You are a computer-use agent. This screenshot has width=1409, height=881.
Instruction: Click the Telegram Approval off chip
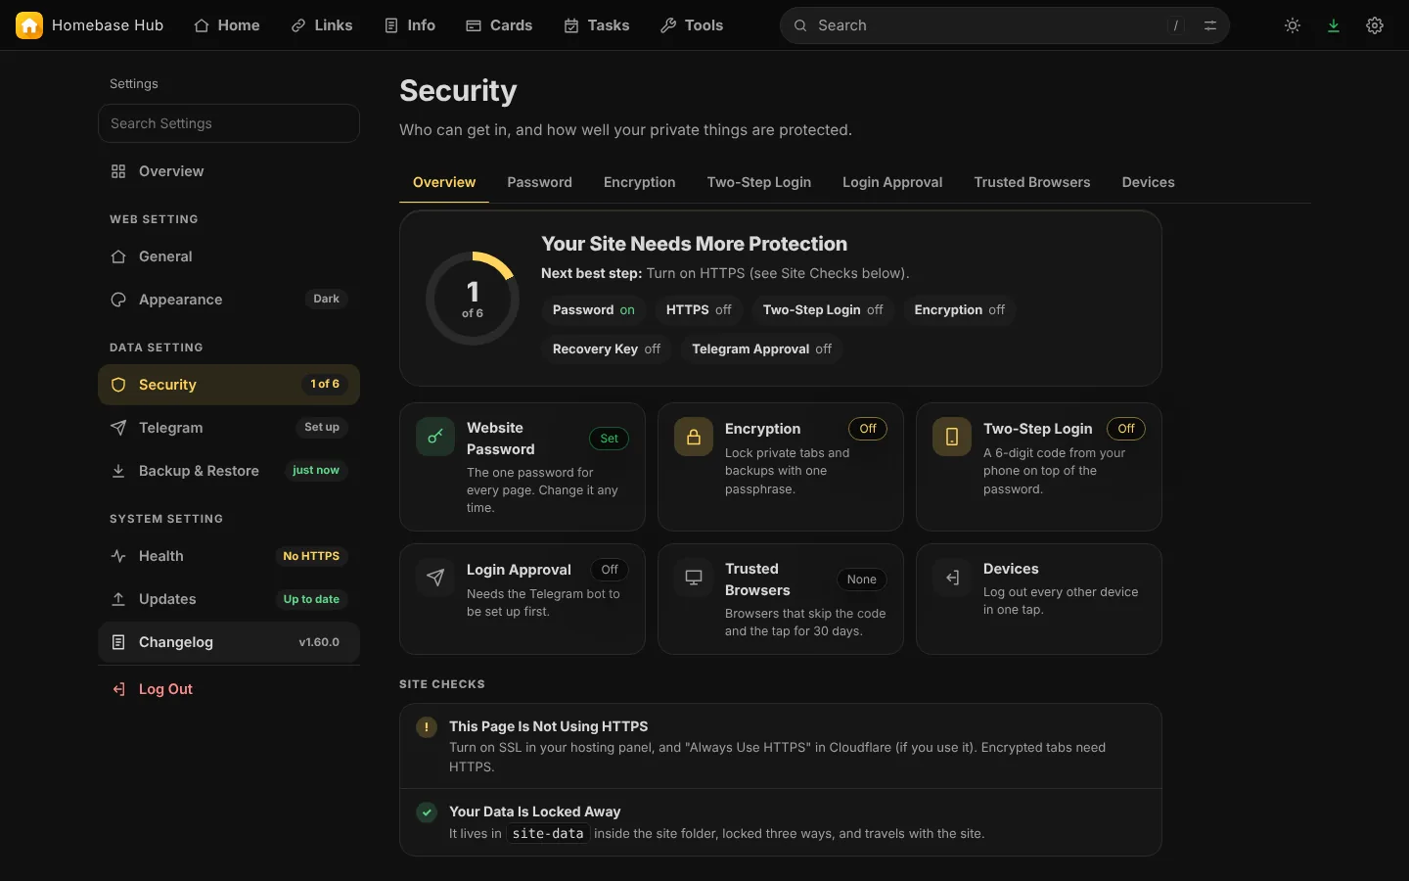762,349
